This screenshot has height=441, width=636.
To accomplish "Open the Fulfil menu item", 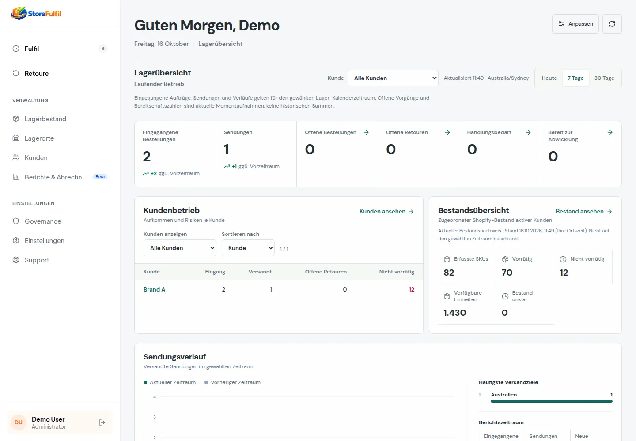I will (60, 49).
